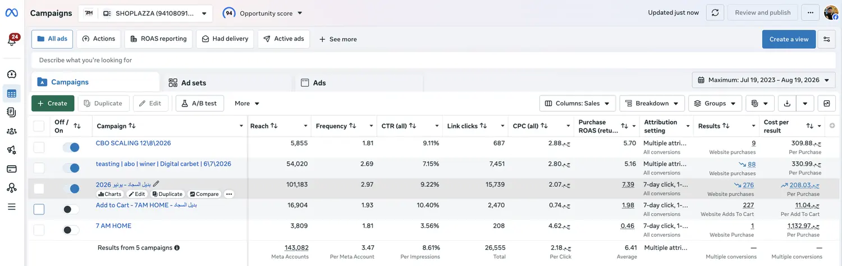
Task: Click Compare in hovered campaign row
Action: 204,194
